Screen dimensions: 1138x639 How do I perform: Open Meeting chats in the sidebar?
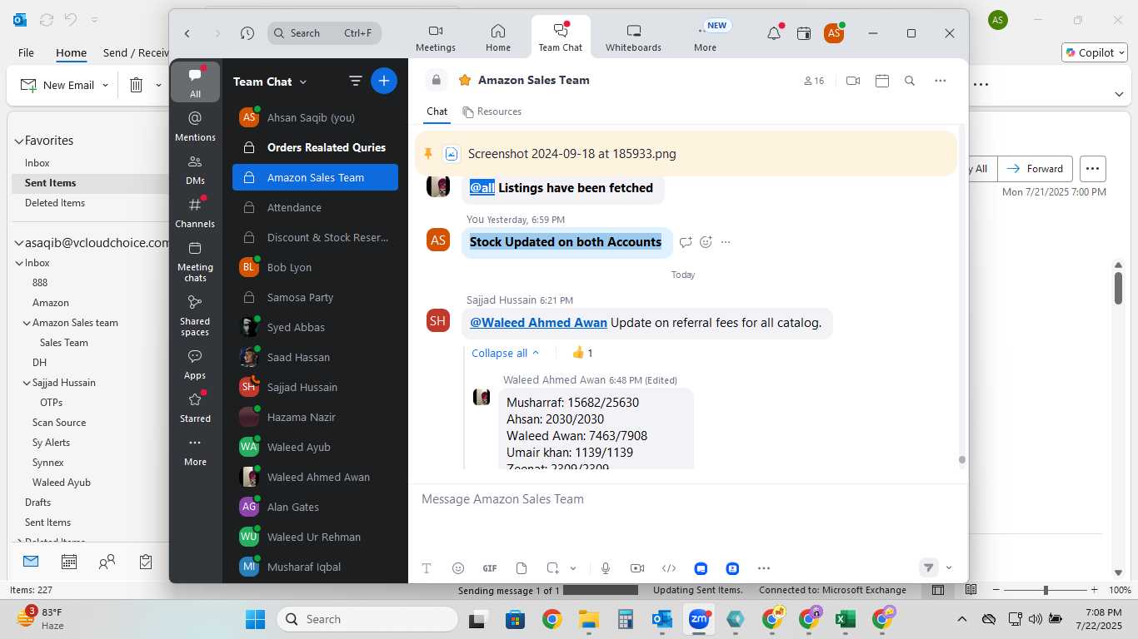click(195, 261)
